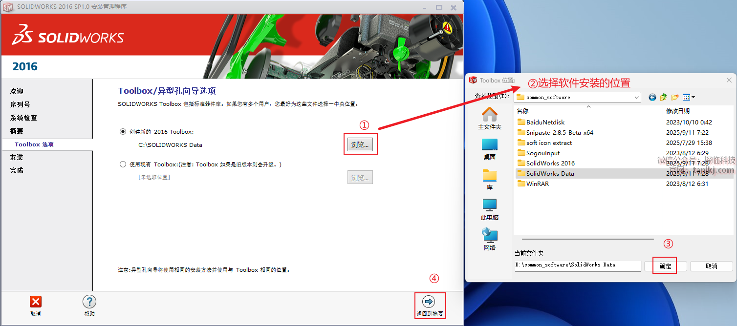Select Create new 2016 Toolbox radio button
Viewport: 737px width, 326px height.
click(x=123, y=132)
